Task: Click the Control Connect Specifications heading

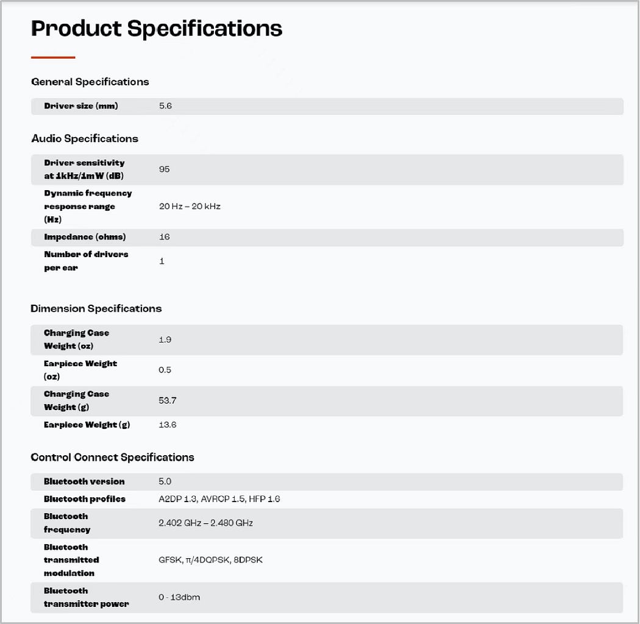Action: [113, 457]
